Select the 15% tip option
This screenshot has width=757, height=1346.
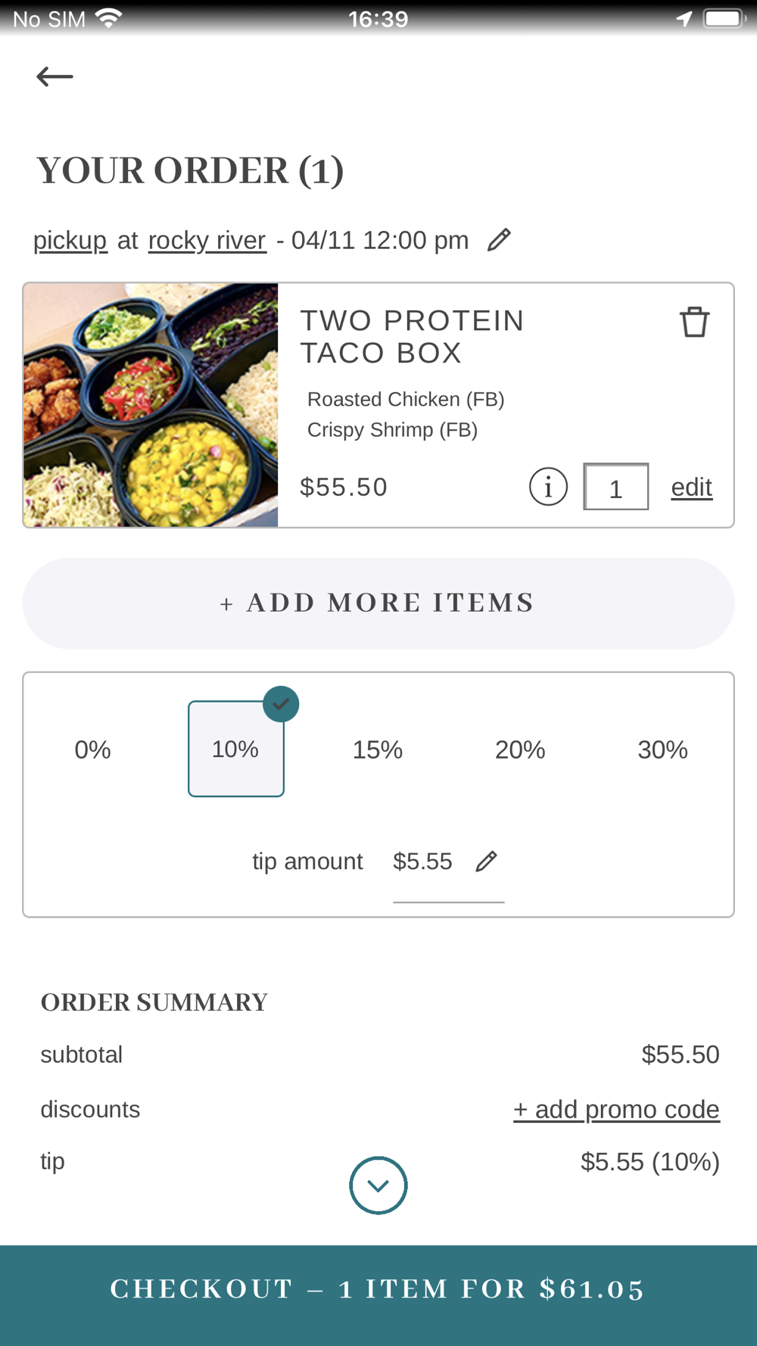point(377,749)
